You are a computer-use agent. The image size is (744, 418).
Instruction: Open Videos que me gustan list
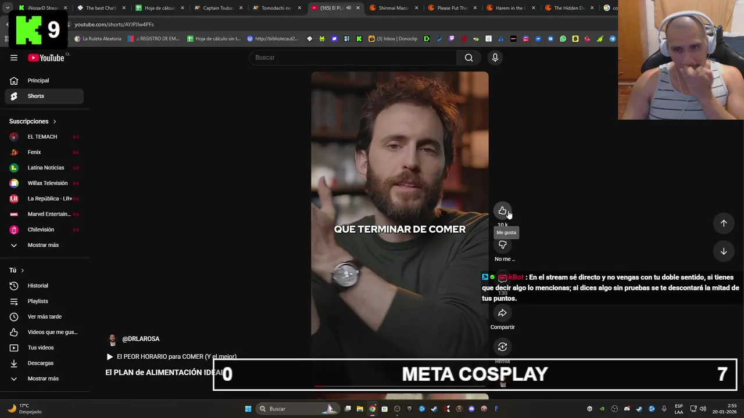pyautogui.click(x=44, y=332)
